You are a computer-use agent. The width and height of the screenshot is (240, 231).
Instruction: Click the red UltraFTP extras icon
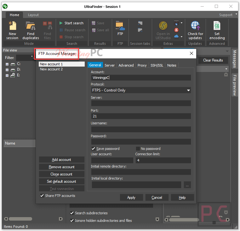[x=176, y=30]
